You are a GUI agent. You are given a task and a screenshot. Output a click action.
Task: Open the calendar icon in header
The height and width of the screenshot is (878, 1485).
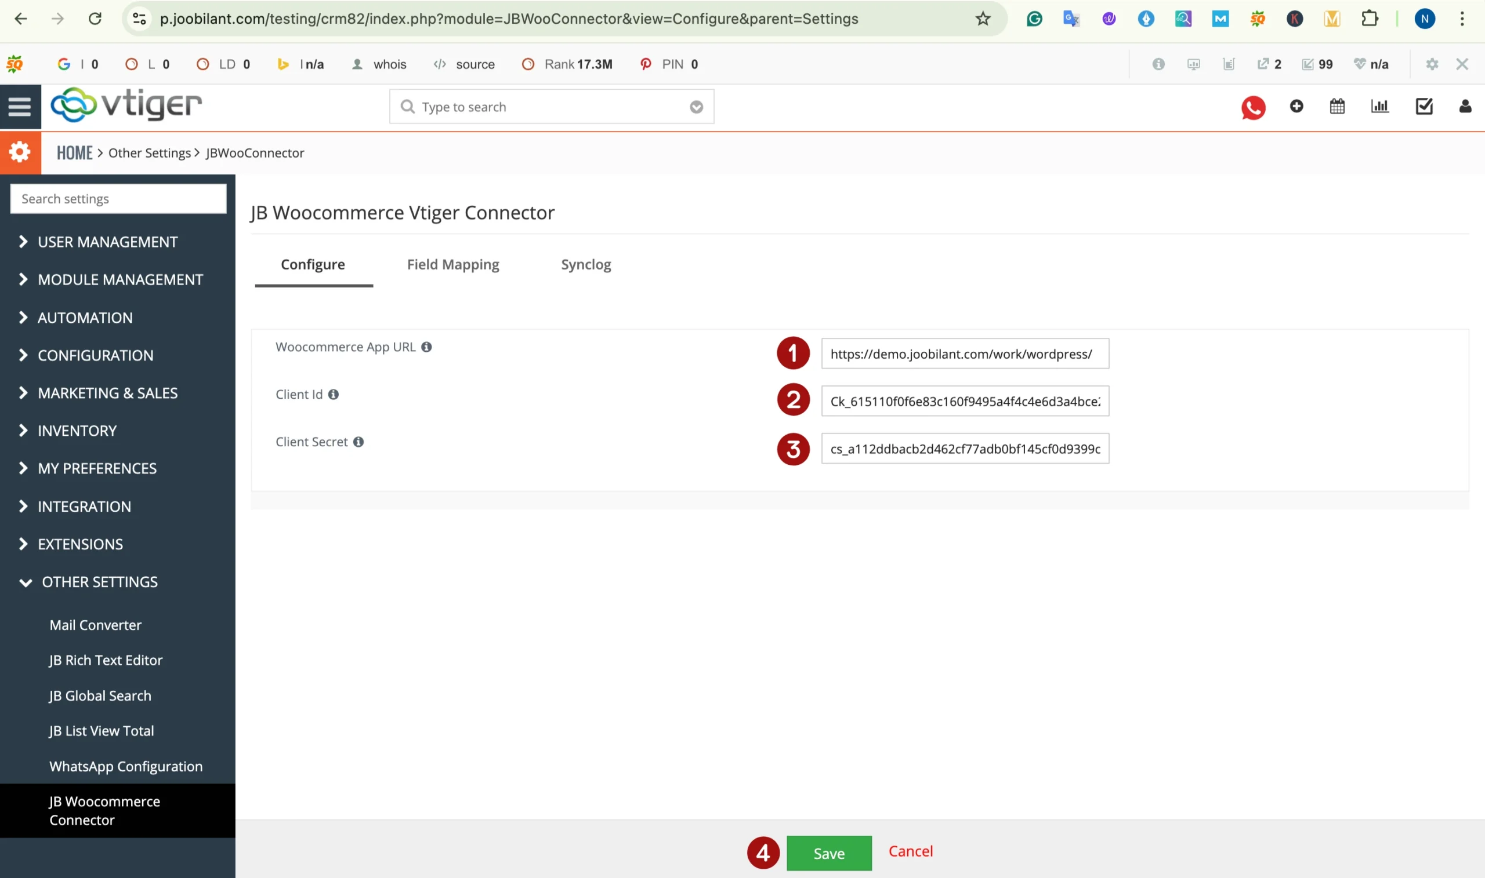point(1337,107)
